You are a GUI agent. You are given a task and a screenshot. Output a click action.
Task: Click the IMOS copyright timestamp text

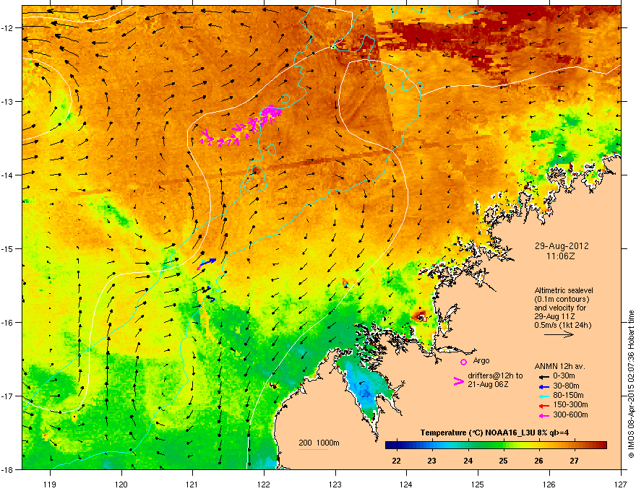[631, 384]
